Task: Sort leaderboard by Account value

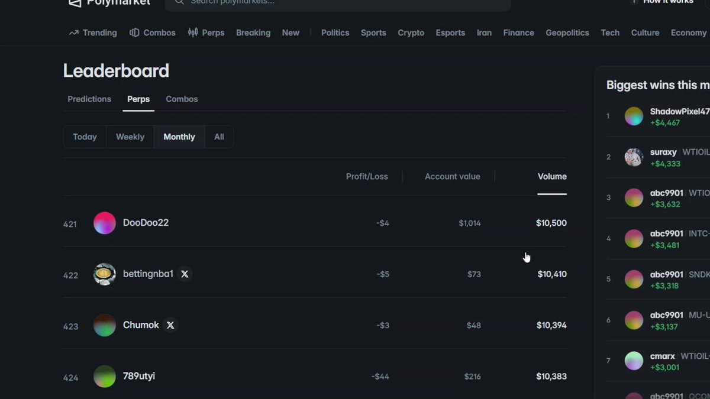Action: tap(453, 176)
